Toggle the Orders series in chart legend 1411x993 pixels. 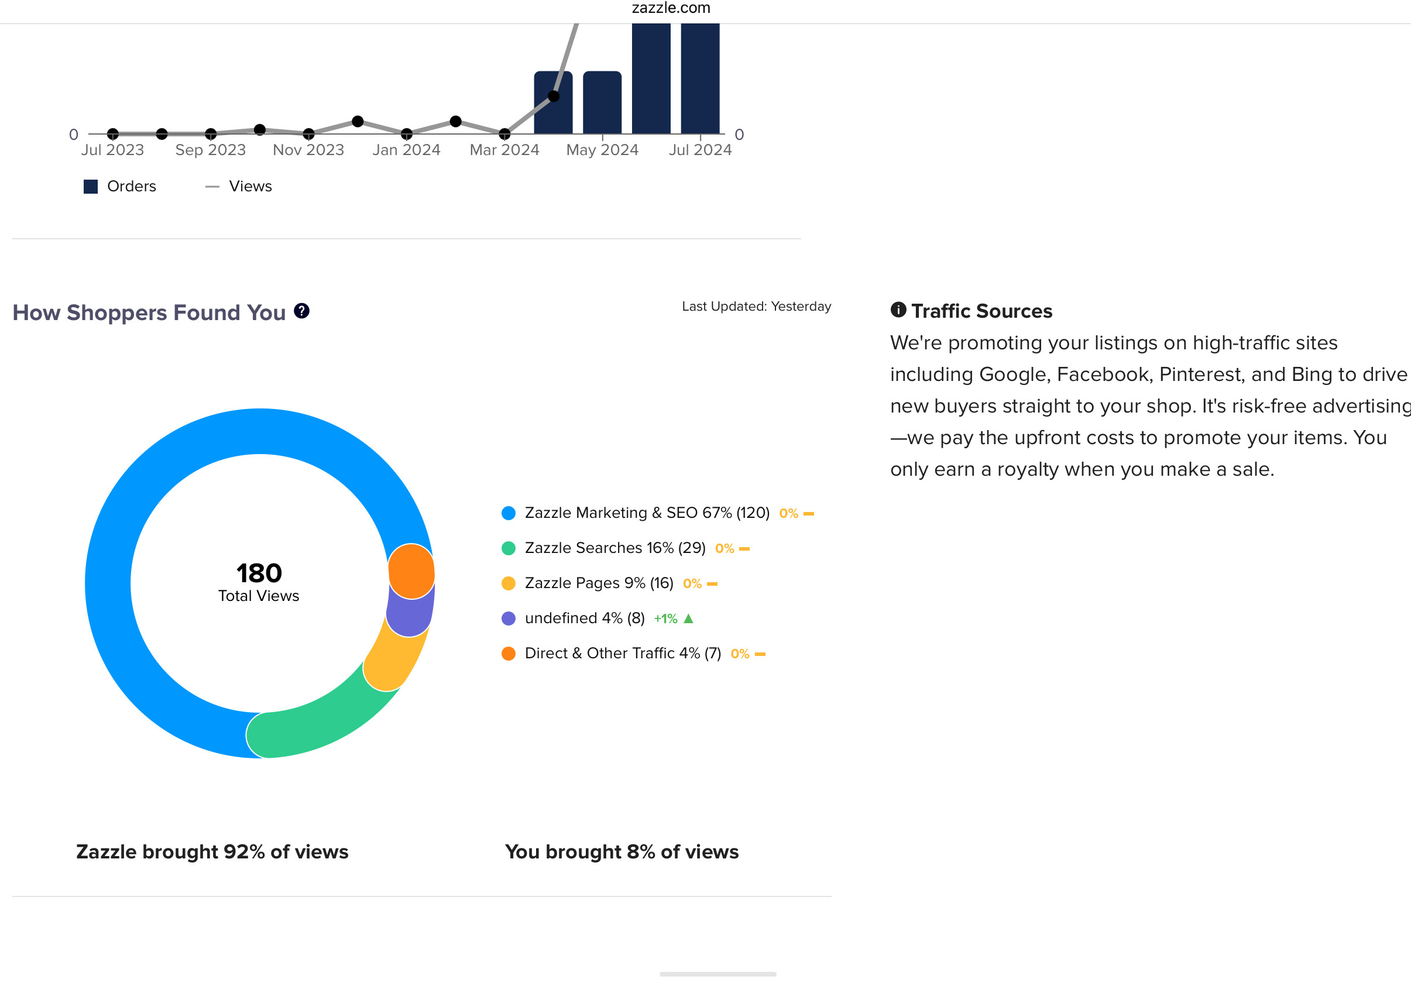tap(120, 186)
